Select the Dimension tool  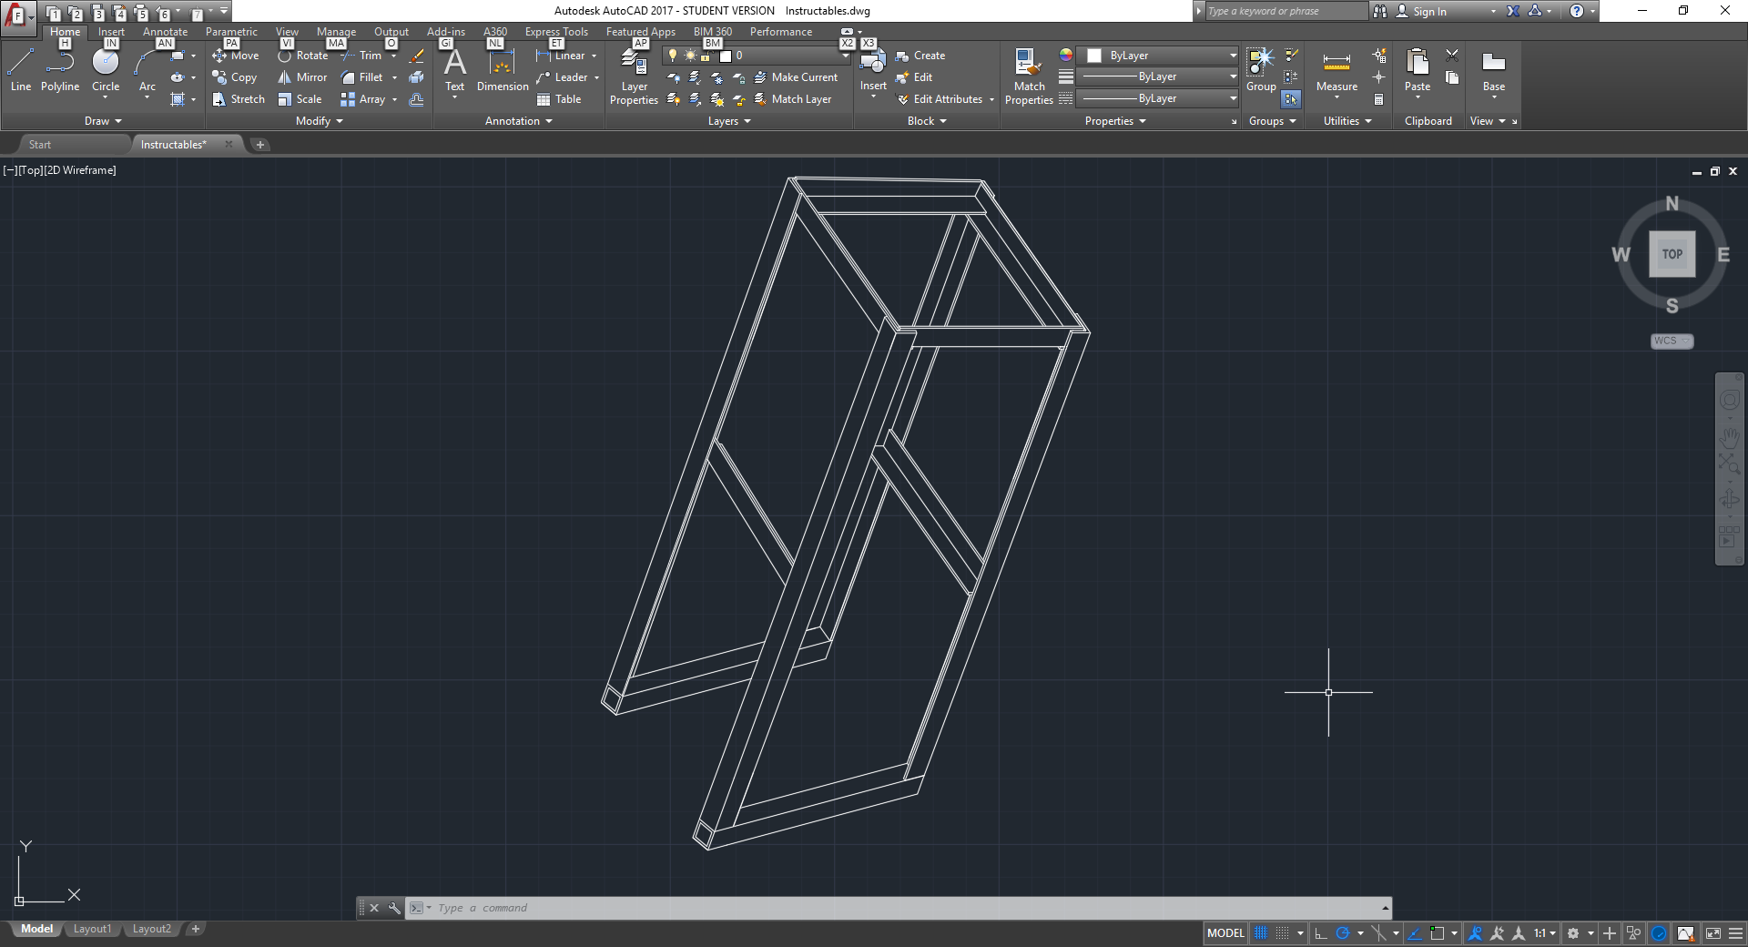point(503,70)
